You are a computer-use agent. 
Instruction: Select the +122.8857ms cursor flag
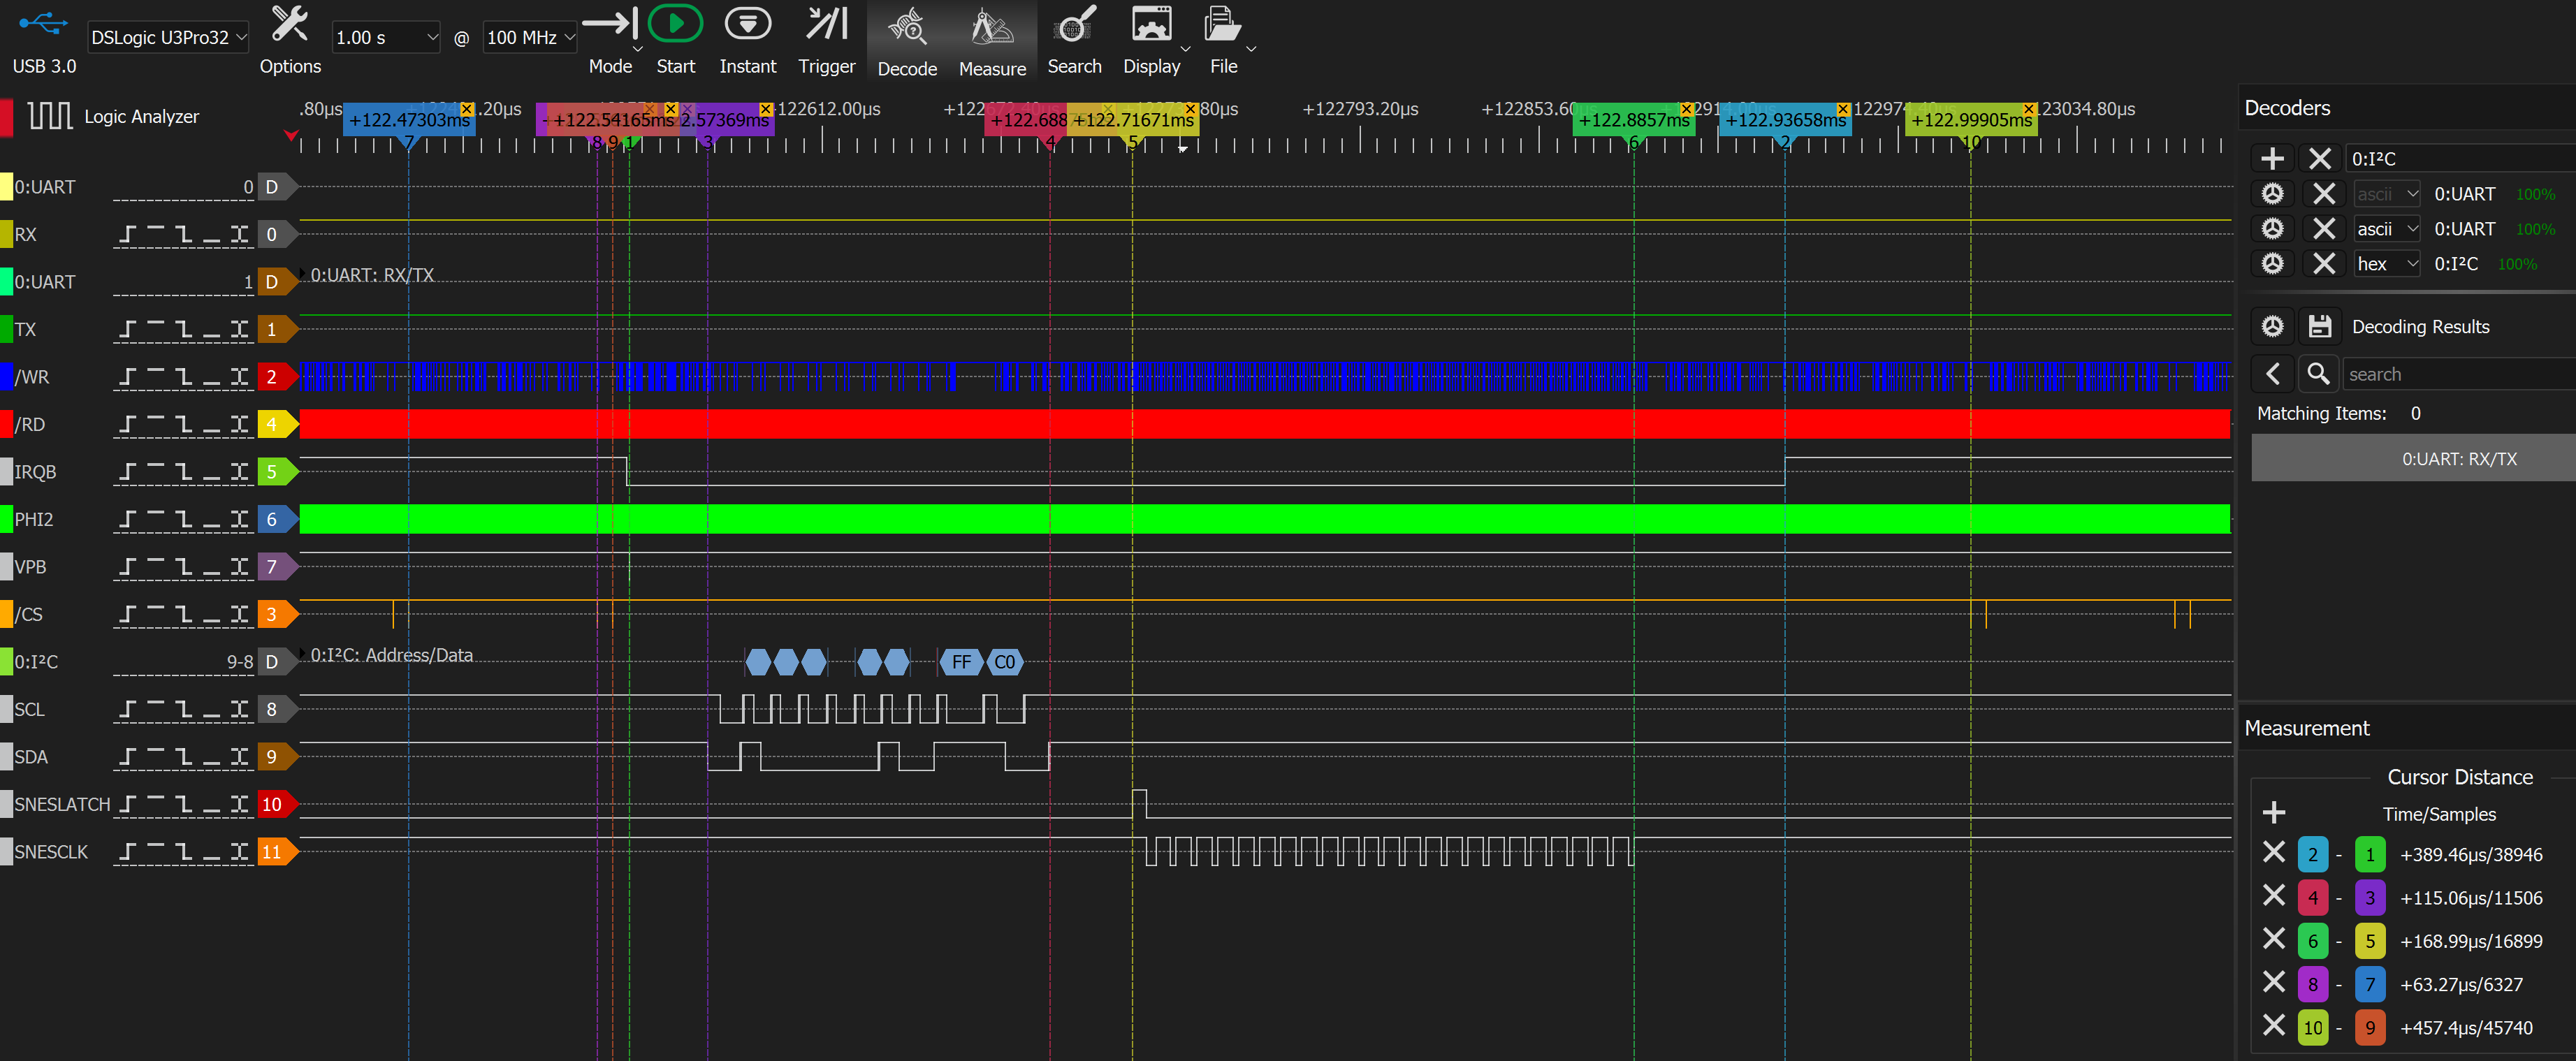pos(1633,119)
